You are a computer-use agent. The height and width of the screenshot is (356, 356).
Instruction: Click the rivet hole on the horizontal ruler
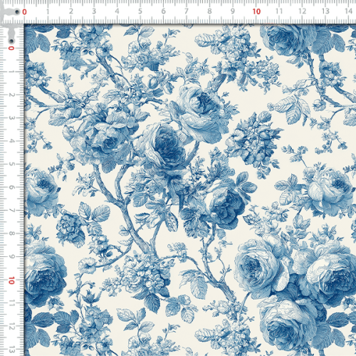click(x=17, y=11)
